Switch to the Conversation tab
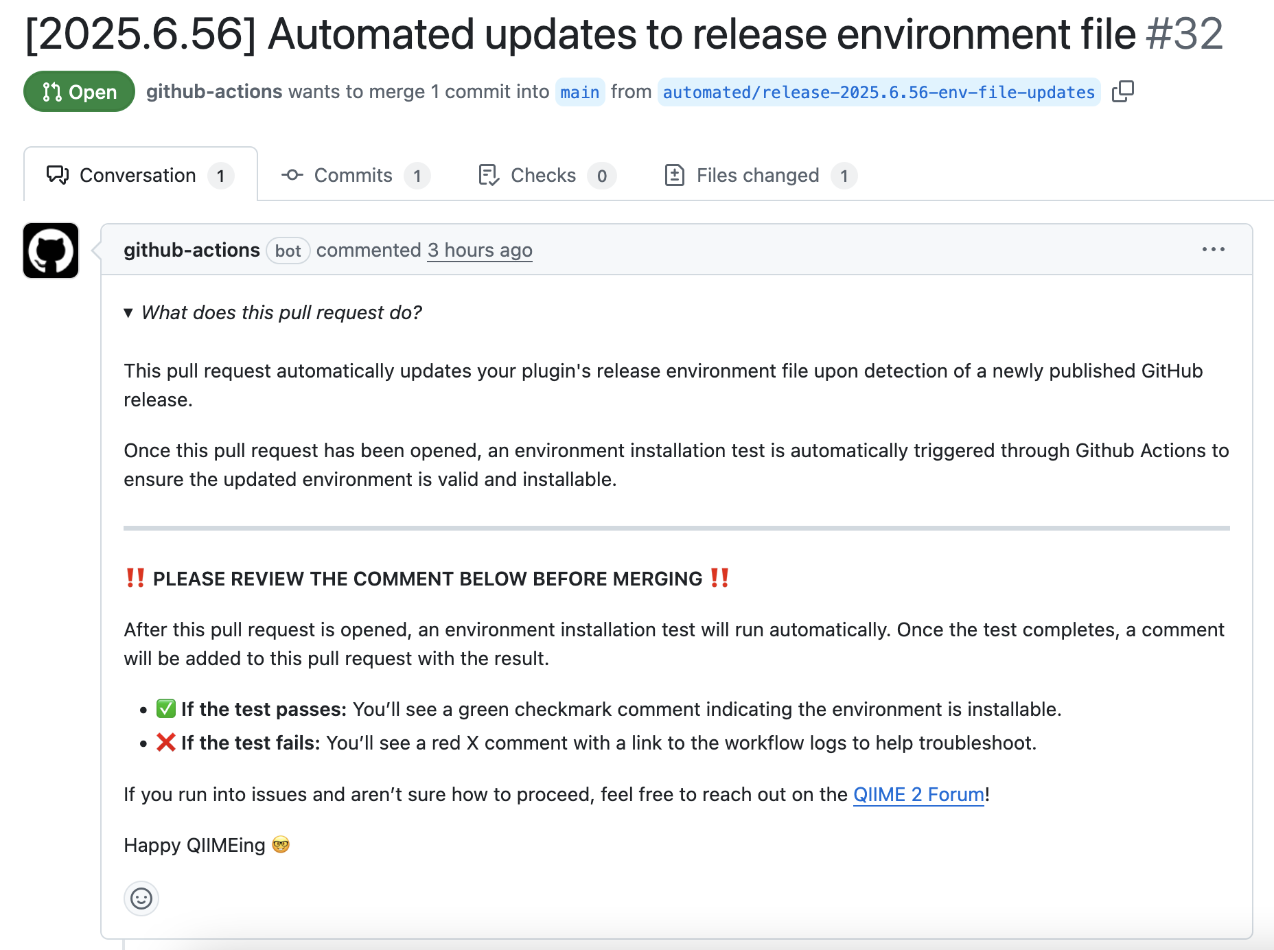 [141, 175]
